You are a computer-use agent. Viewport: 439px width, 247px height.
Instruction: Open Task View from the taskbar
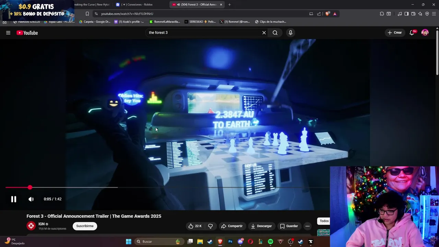coord(190,242)
